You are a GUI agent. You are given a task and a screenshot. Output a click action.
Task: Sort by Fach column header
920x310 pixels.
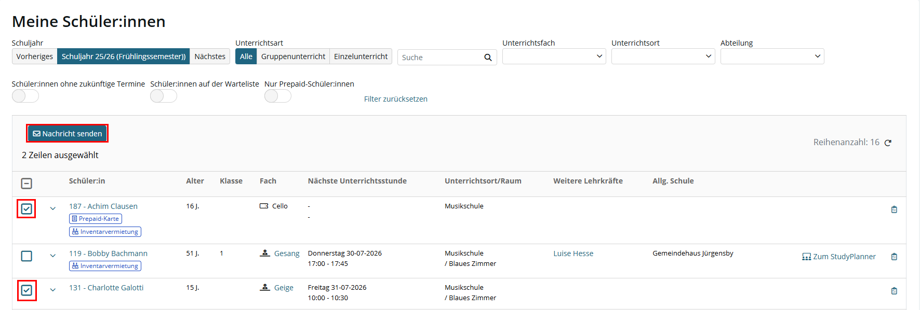pos(268,181)
